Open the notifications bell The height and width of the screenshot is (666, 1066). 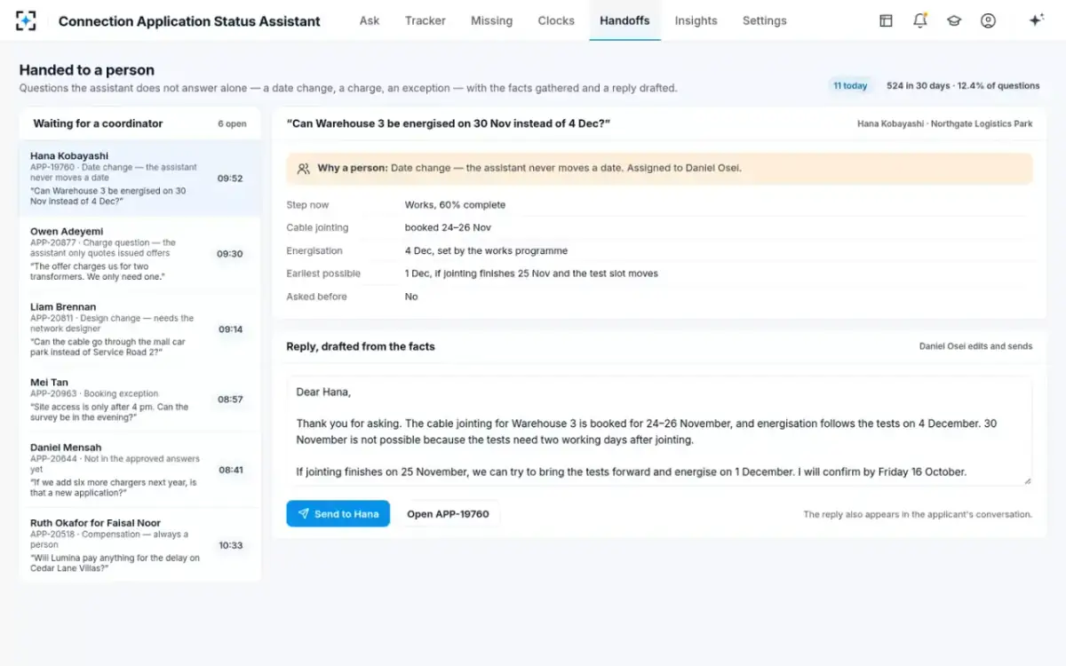pos(920,20)
